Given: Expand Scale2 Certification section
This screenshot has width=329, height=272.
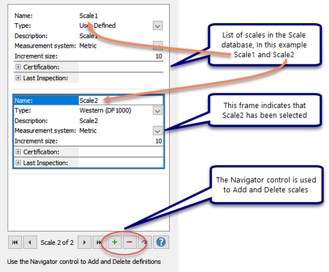Looking at the screenshot, I should coord(18,152).
